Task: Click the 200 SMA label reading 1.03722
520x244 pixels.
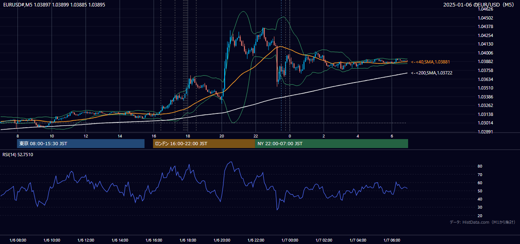Action: point(431,73)
